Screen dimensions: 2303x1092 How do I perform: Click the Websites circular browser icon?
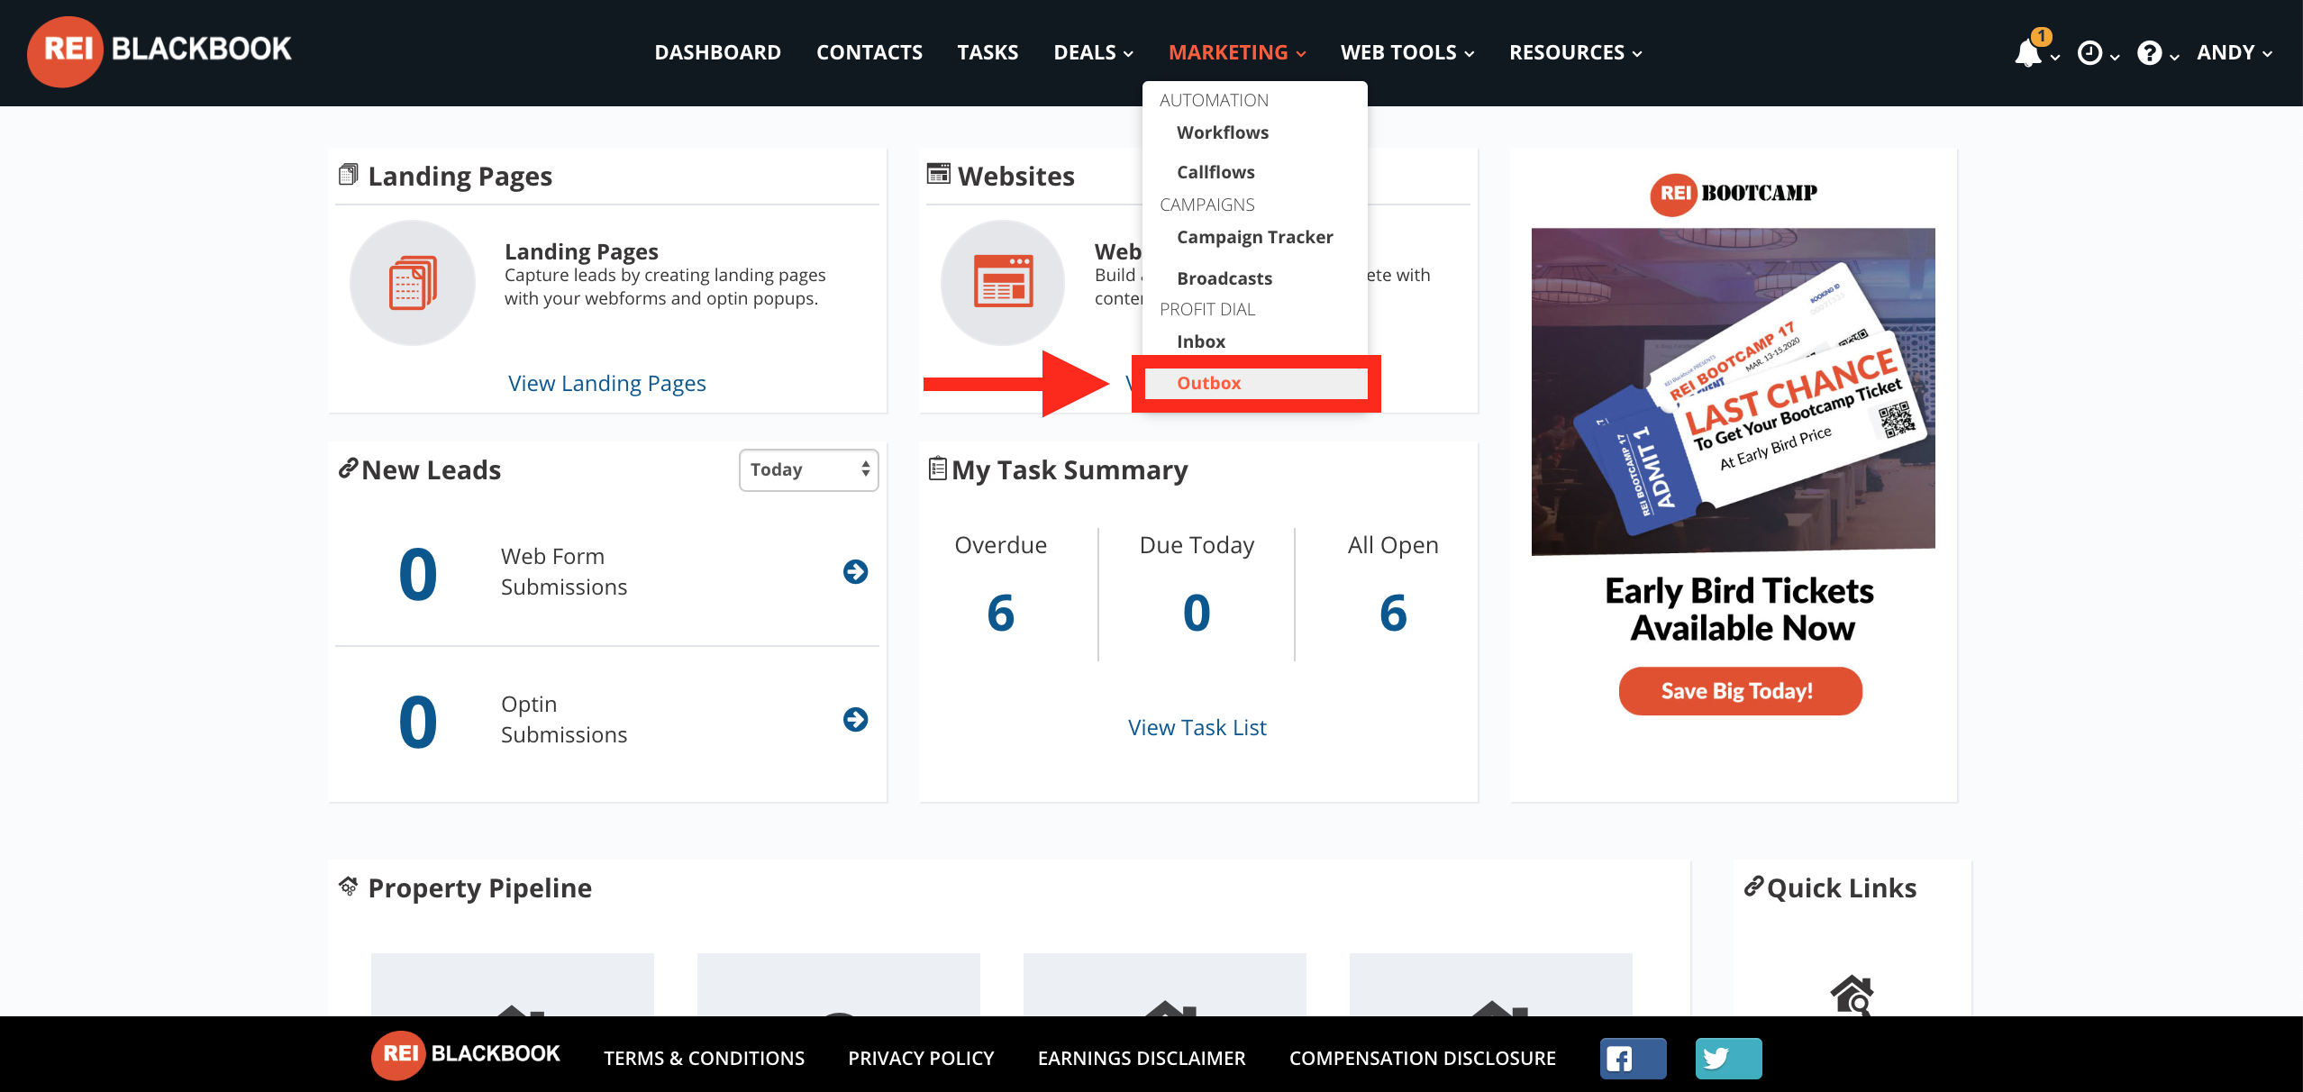1003,283
